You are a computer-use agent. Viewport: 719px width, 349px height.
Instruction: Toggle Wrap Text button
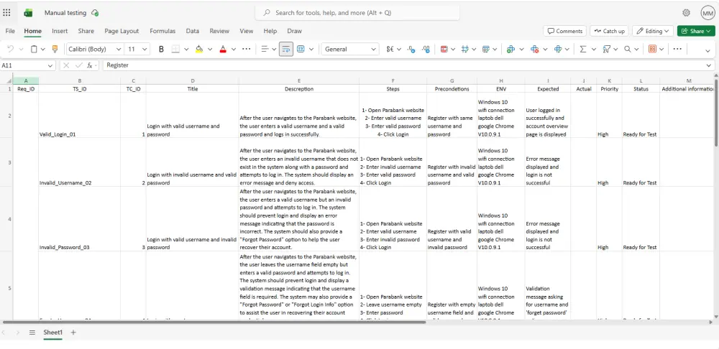286,49
